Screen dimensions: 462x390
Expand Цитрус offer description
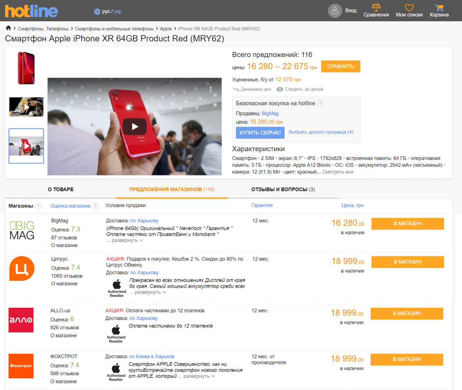148,292
